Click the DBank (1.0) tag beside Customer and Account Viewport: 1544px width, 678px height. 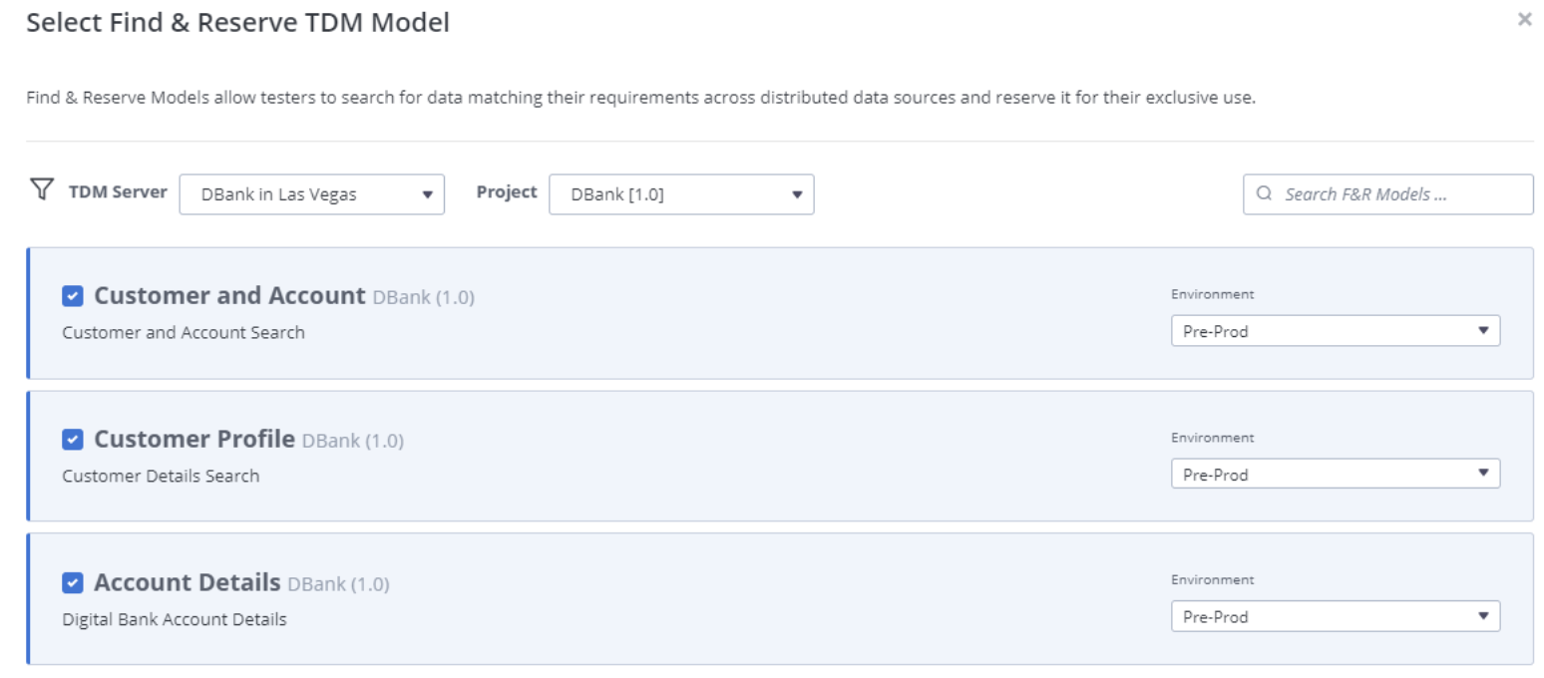coord(424,298)
